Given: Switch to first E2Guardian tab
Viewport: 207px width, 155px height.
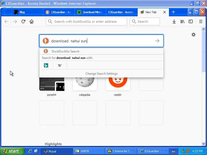Looking at the screenshot, I should click(59, 12).
